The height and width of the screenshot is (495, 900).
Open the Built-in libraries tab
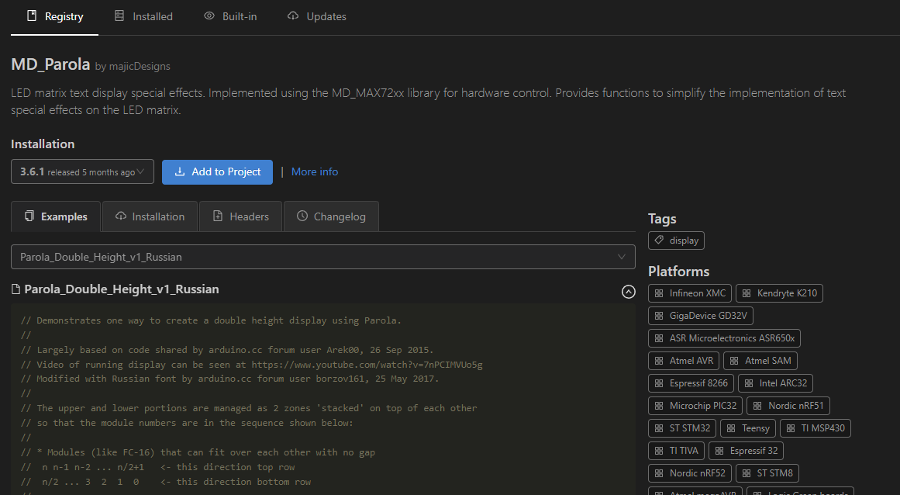click(x=230, y=16)
